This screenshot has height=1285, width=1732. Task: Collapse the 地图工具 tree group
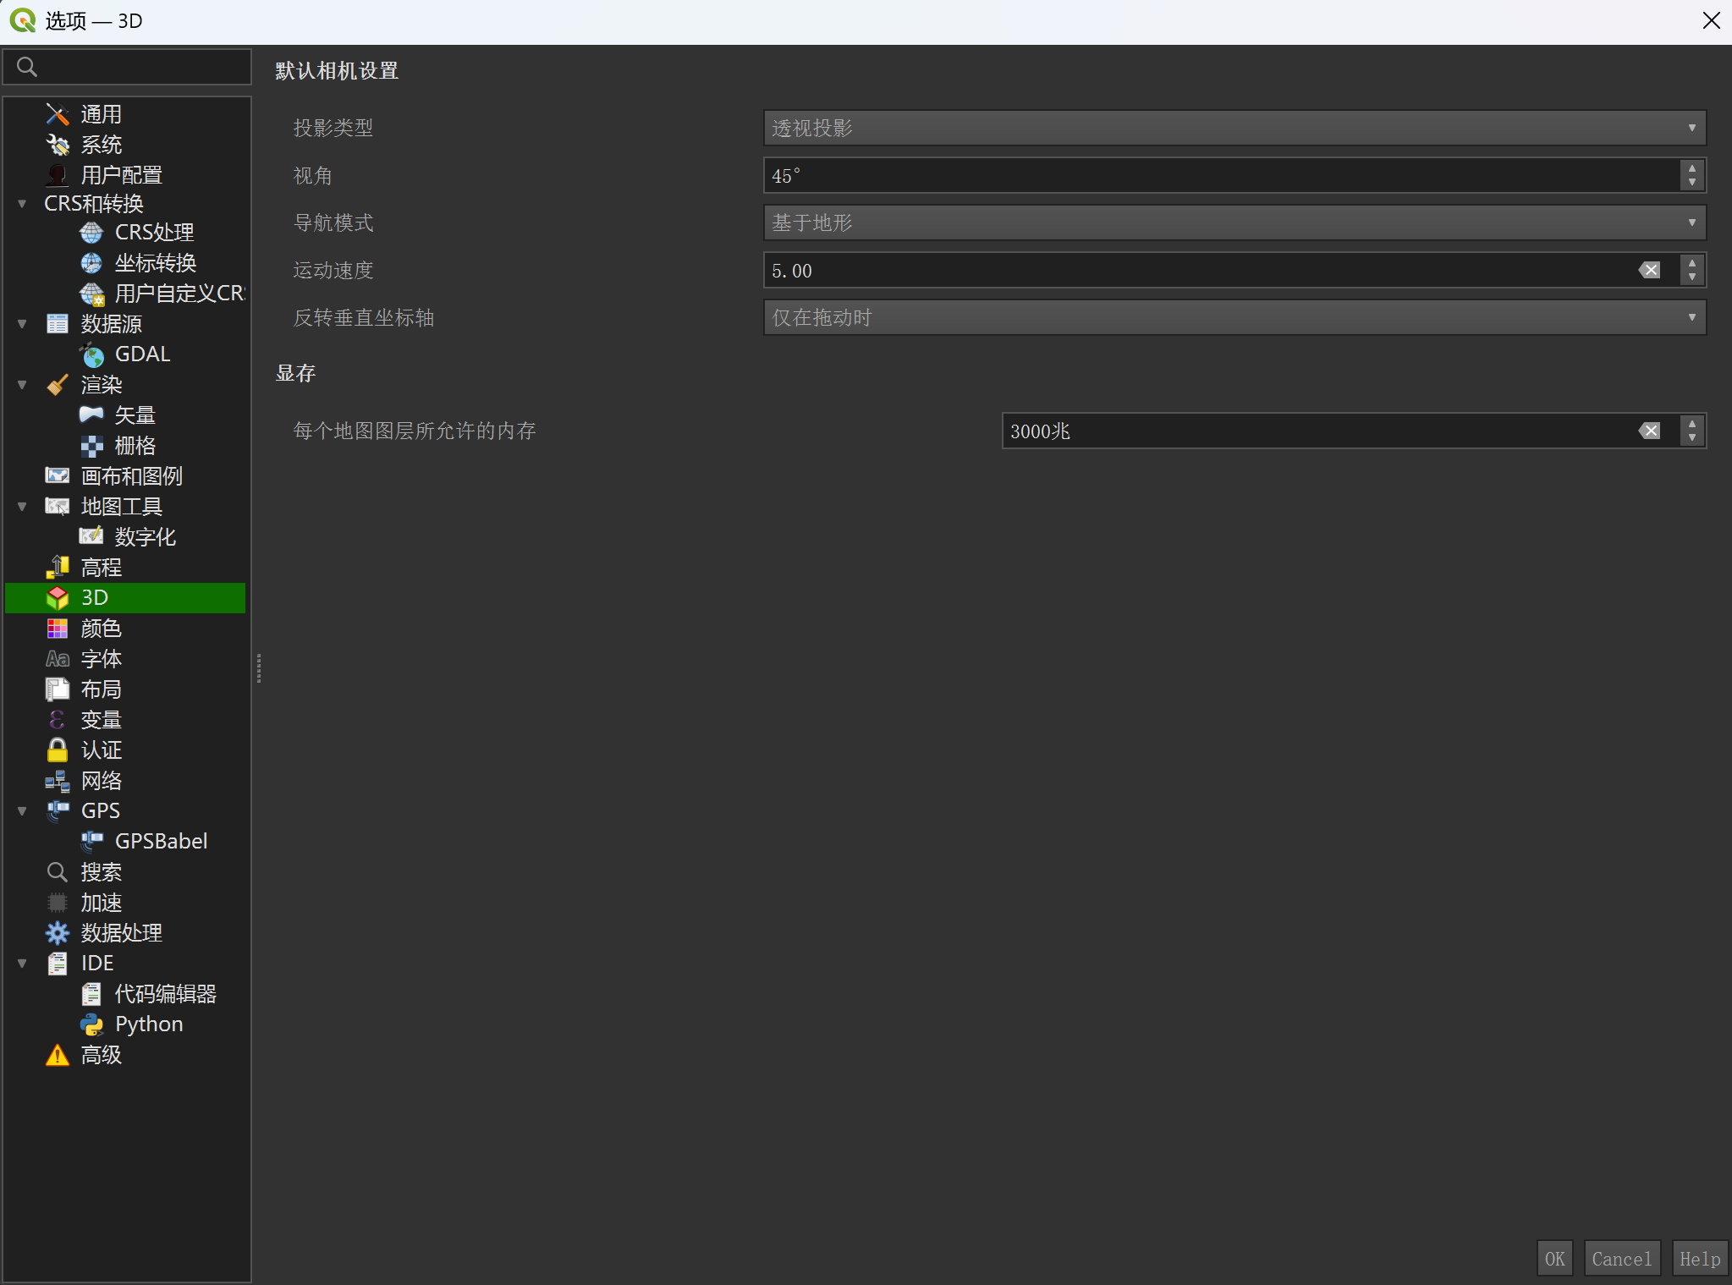(22, 507)
